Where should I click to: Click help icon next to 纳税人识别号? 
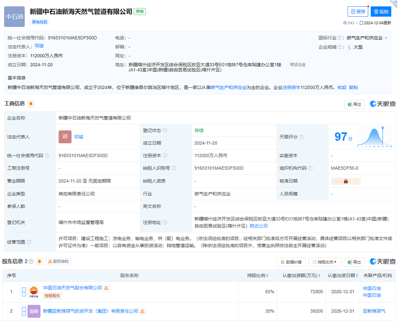click(x=174, y=168)
